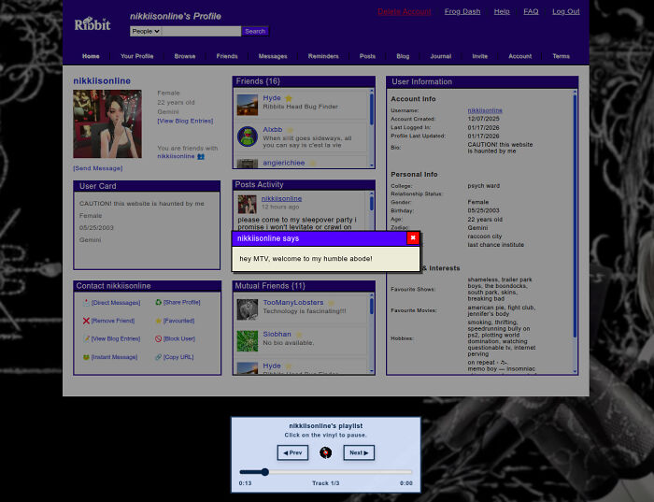The width and height of the screenshot is (654, 502).
Task: Click the Block User link
Action: (x=179, y=338)
